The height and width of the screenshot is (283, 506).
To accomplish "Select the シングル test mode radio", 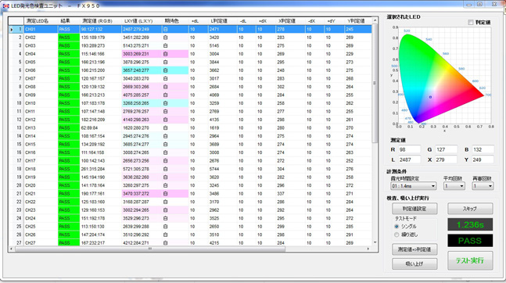I will (397, 227).
